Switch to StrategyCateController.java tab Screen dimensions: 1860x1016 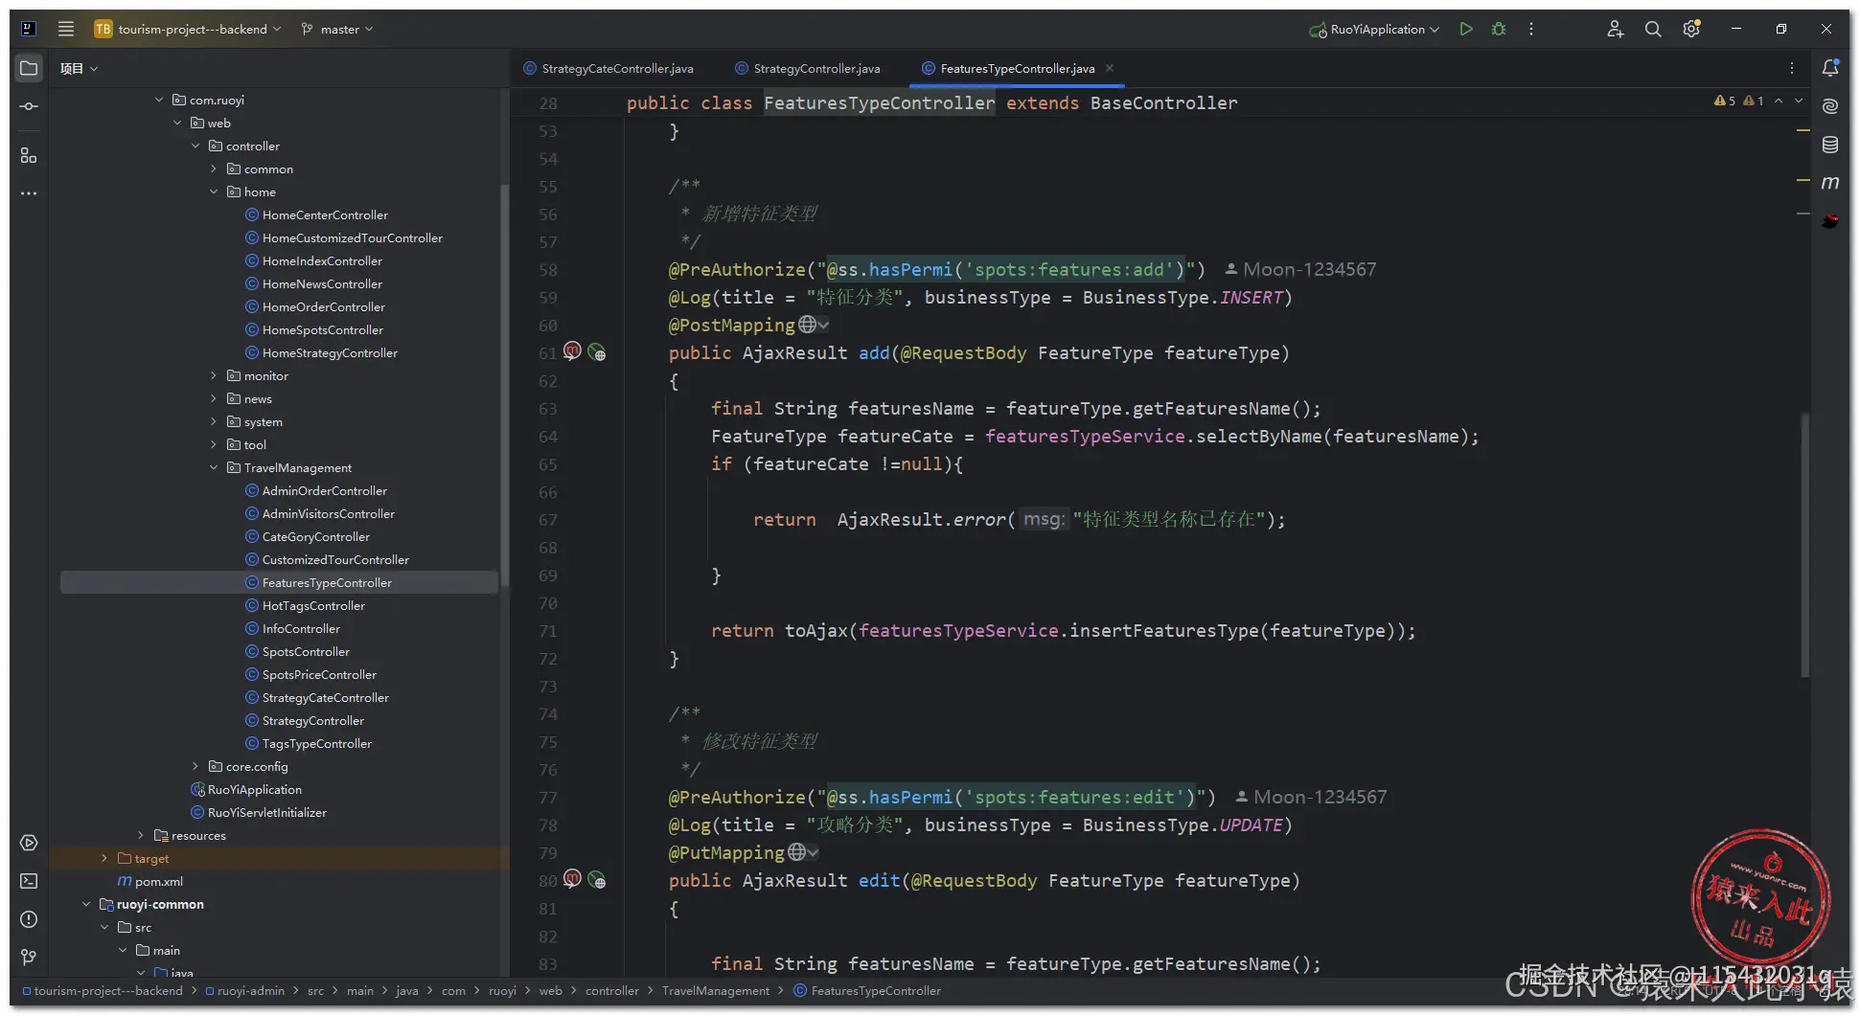616,69
